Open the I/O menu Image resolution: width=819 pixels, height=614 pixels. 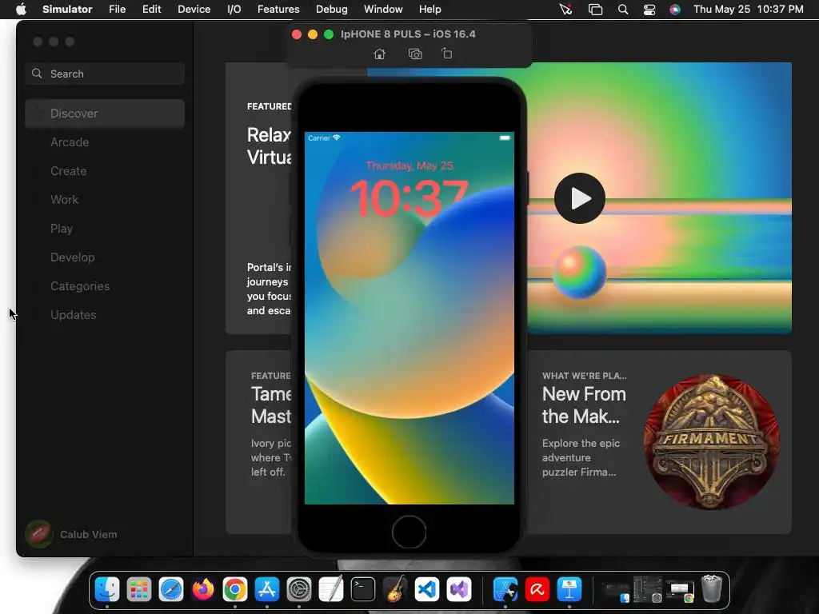[234, 9]
